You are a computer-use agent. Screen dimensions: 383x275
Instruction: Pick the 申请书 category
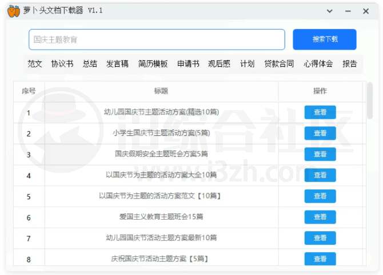point(188,64)
